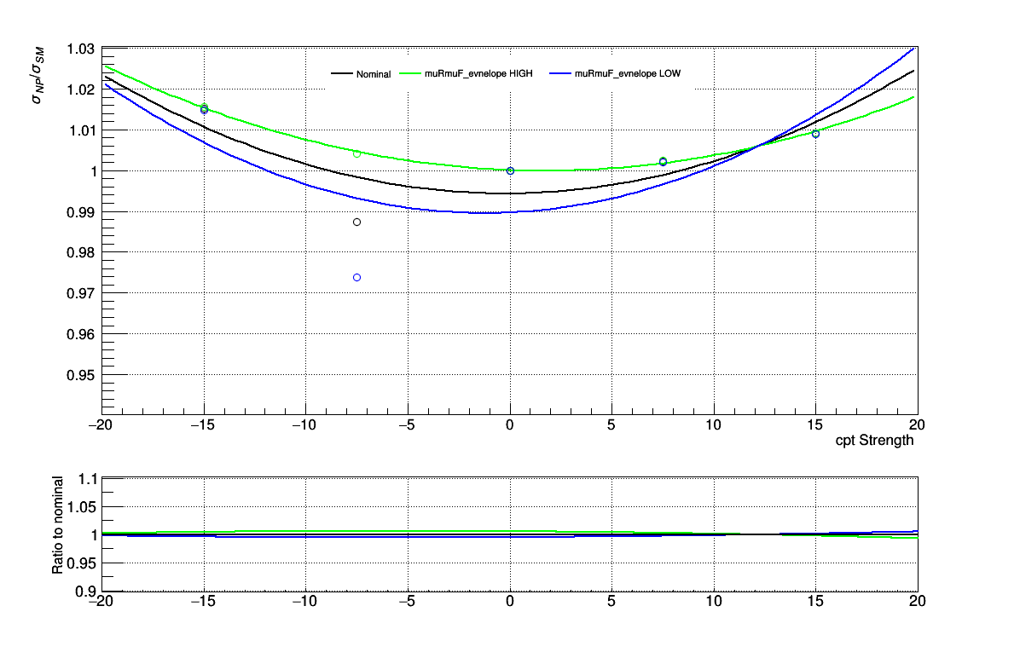The image size is (1020, 658).
Task: Click the overlapping markers at cpt -15
Action: [205, 108]
